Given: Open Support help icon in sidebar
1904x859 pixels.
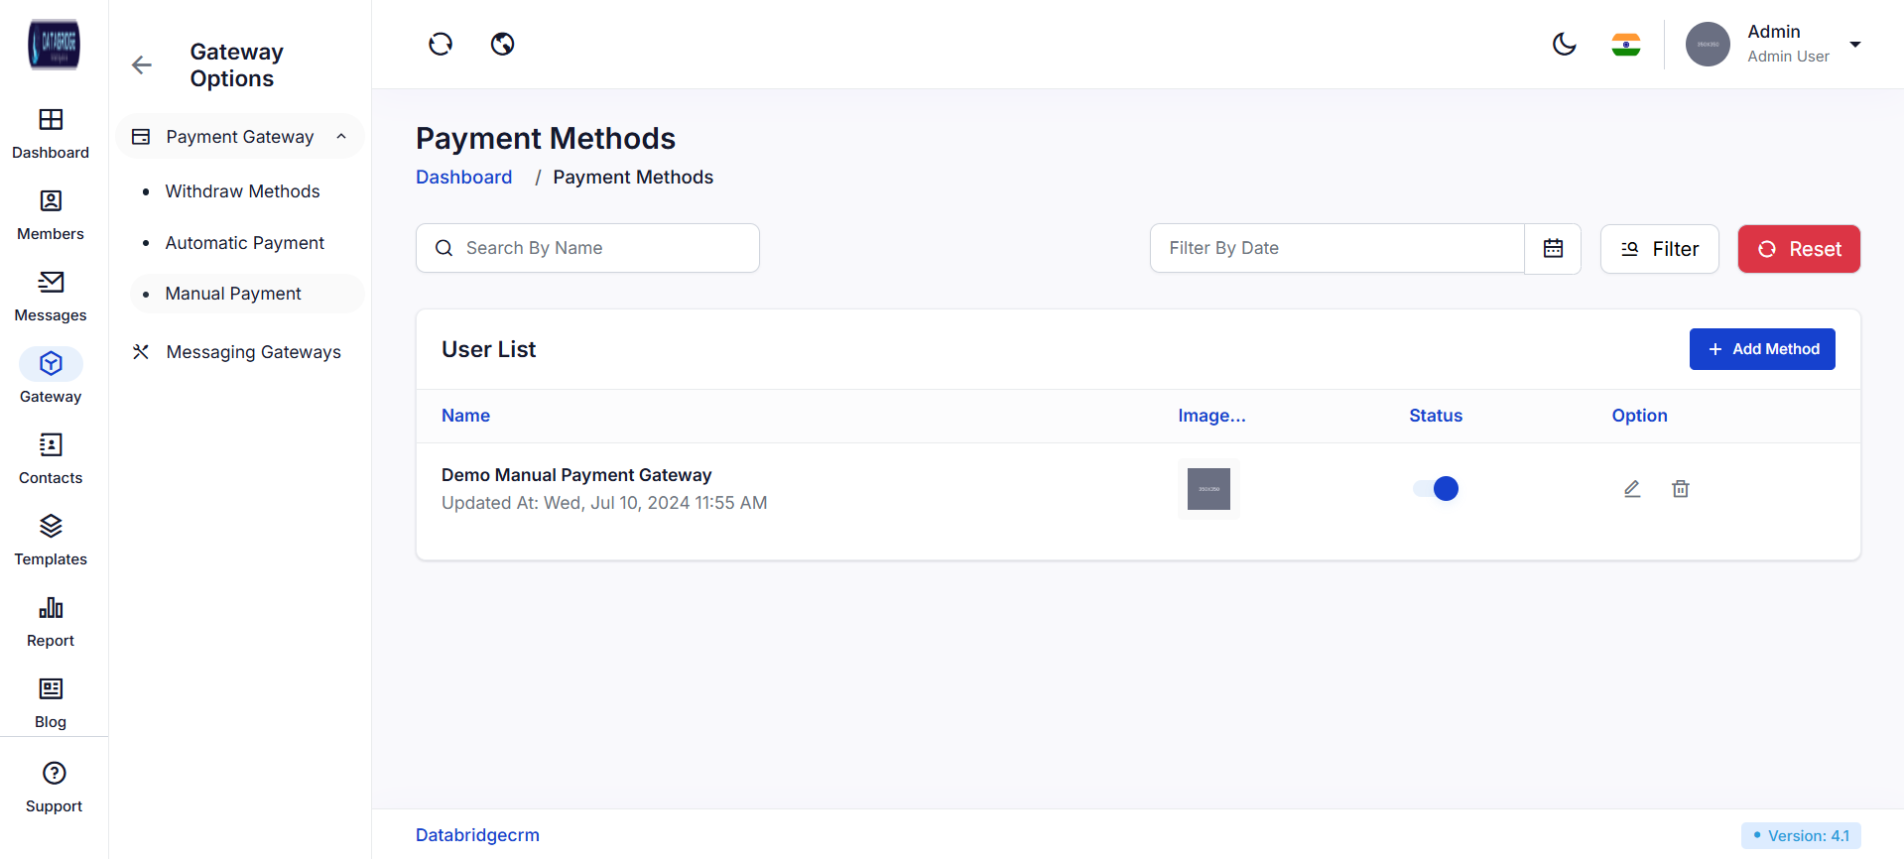Looking at the screenshot, I should 55,773.
